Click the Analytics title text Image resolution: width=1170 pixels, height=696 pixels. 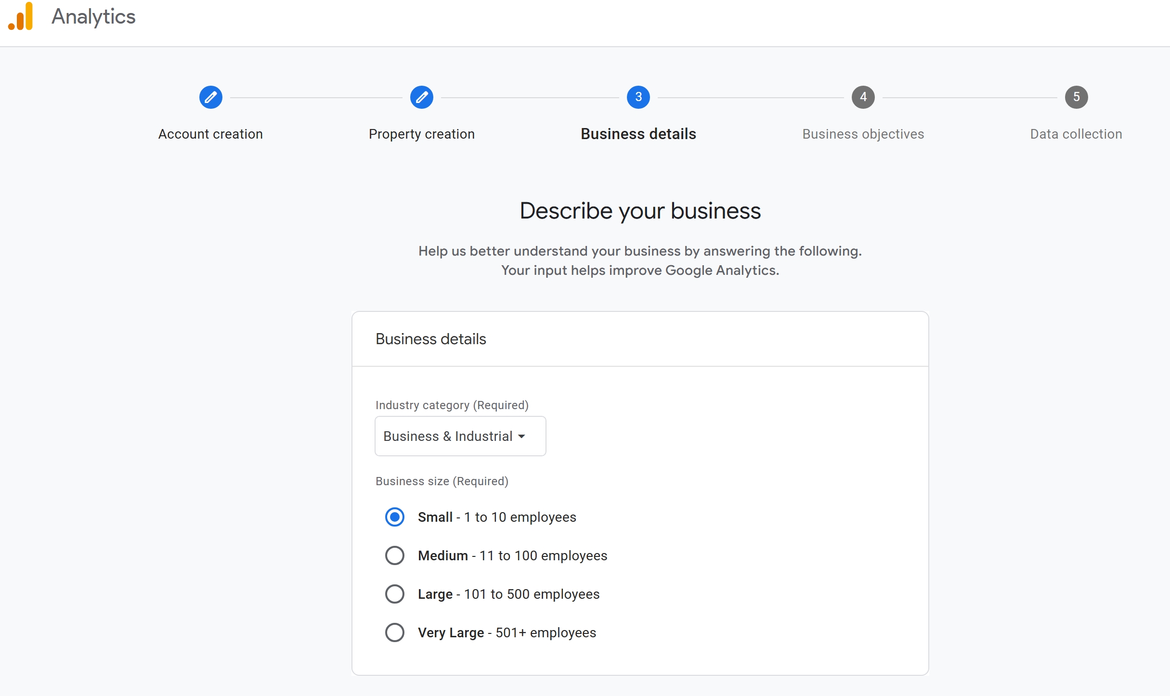pyautogui.click(x=93, y=17)
